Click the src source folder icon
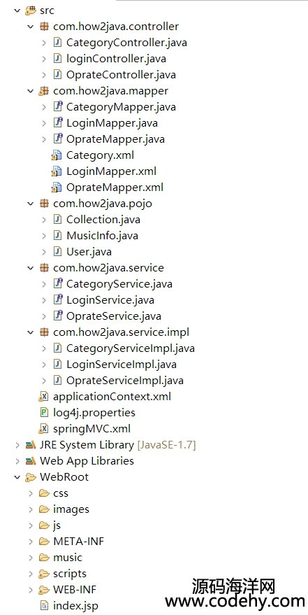The image size is (308, 615). point(31,10)
